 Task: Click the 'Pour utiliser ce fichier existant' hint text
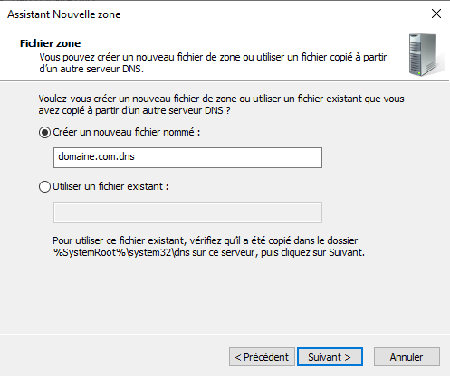pyautogui.click(x=206, y=240)
